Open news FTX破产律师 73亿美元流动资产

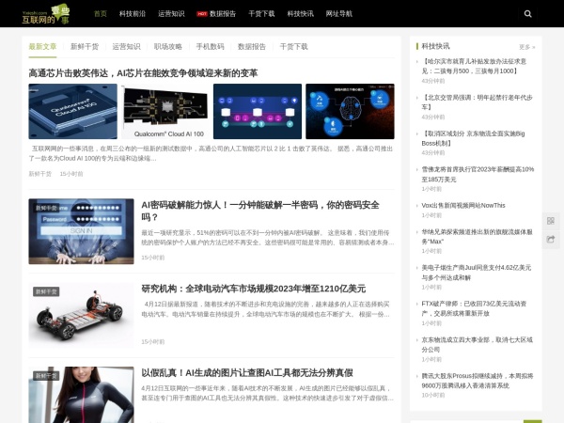[x=474, y=308]
